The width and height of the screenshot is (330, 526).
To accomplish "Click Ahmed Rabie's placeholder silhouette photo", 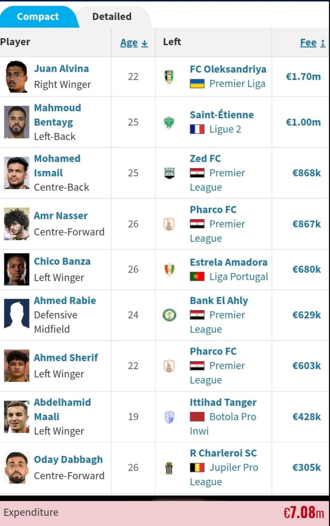I will pos(17,313).
